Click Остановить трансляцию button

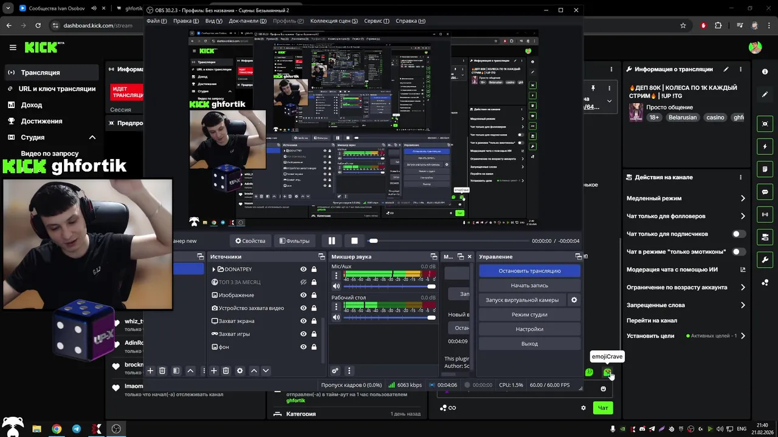point(529,271)
